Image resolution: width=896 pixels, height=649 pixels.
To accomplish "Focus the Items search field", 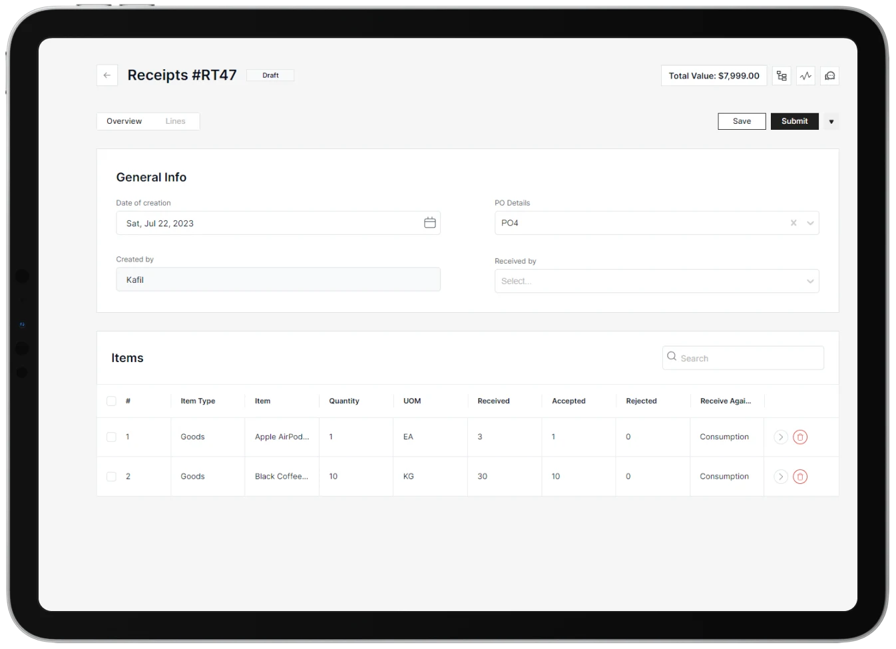I will coord(743,358).
